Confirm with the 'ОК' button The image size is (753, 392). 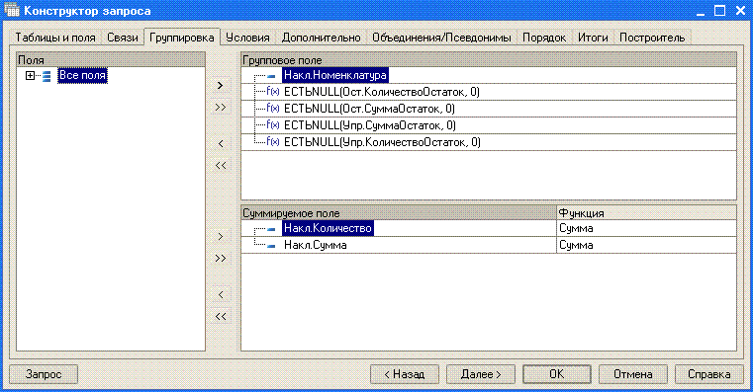[556, 374]
